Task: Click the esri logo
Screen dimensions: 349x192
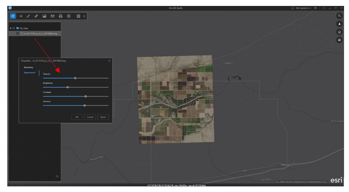Action: [x=336, y=180]
